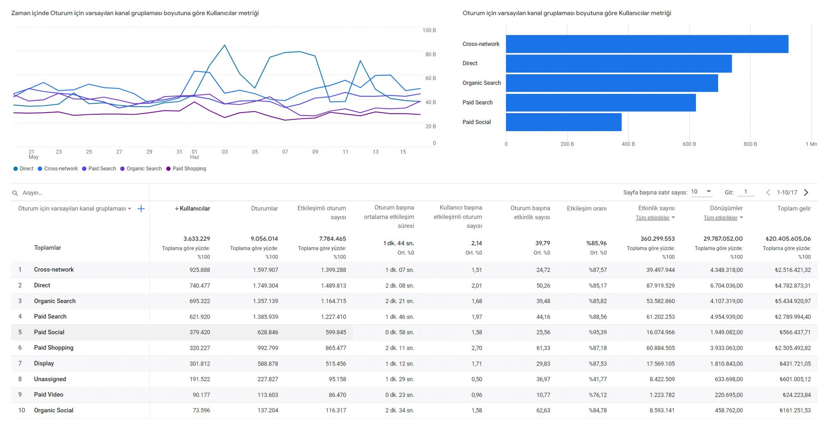The height and width of the screenshot is (422, 830).
Task: Sort by Oturumlar column header
Action: 264,209
